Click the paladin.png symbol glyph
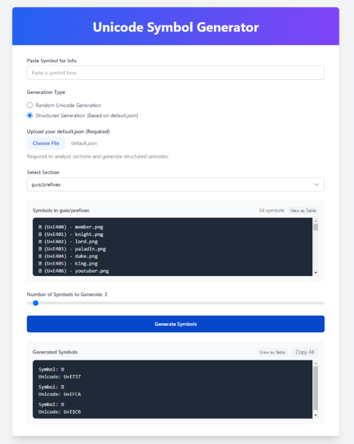354x444 pixels. click(x=40, y=249)
